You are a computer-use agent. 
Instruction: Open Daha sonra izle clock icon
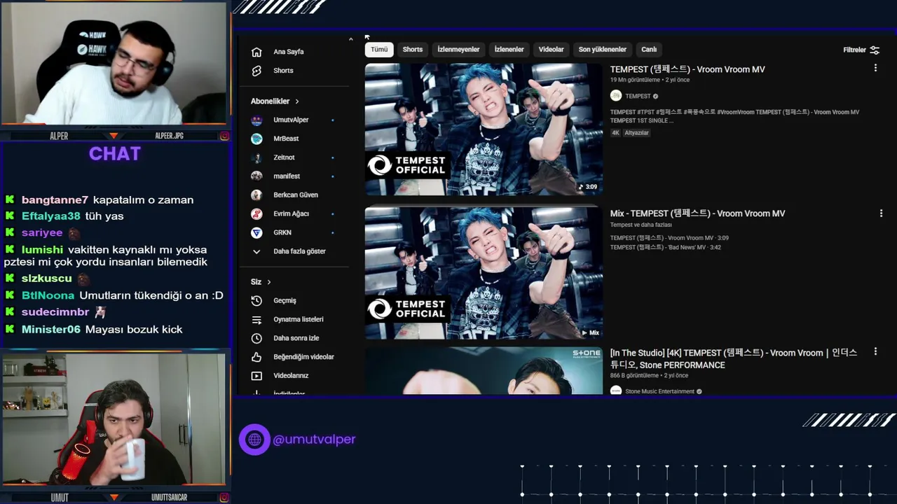(256, 338)
